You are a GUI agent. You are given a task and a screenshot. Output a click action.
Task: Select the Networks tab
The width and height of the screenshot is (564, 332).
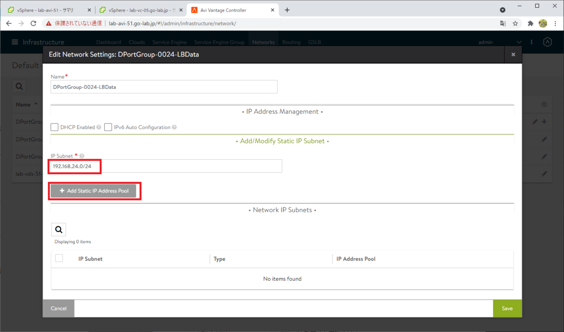click(263, 42)
